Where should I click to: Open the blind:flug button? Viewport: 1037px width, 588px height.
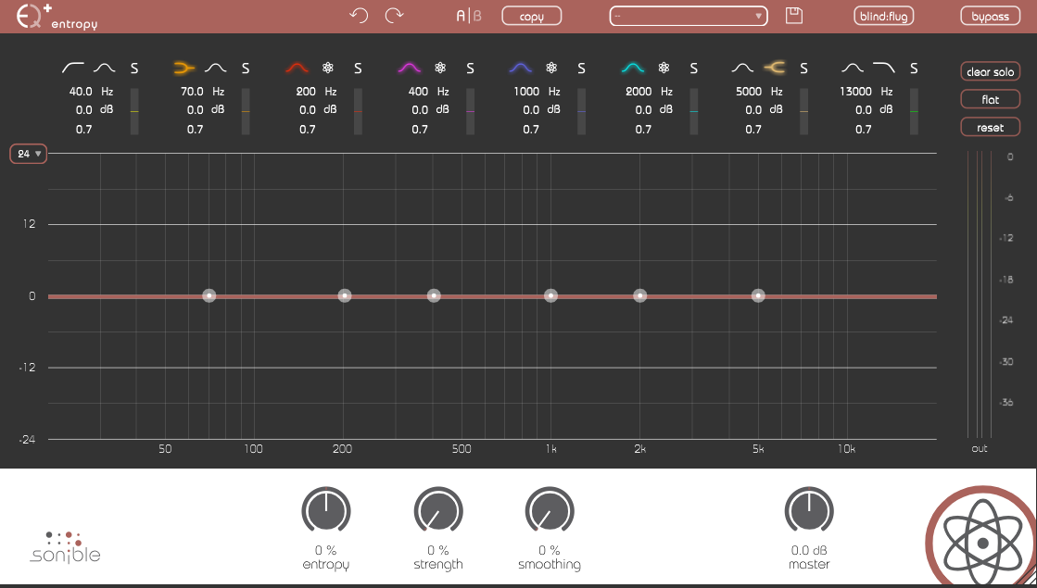pyautogui.click(x=883, y=16)
